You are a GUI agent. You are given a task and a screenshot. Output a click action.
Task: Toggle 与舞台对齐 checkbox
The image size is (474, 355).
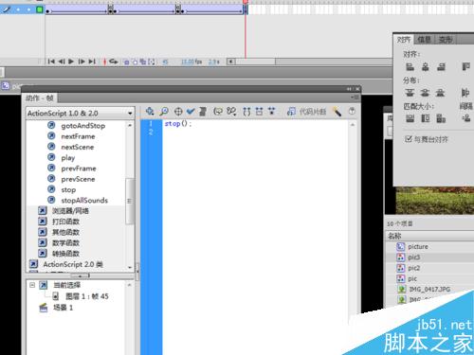coord(409,139)
